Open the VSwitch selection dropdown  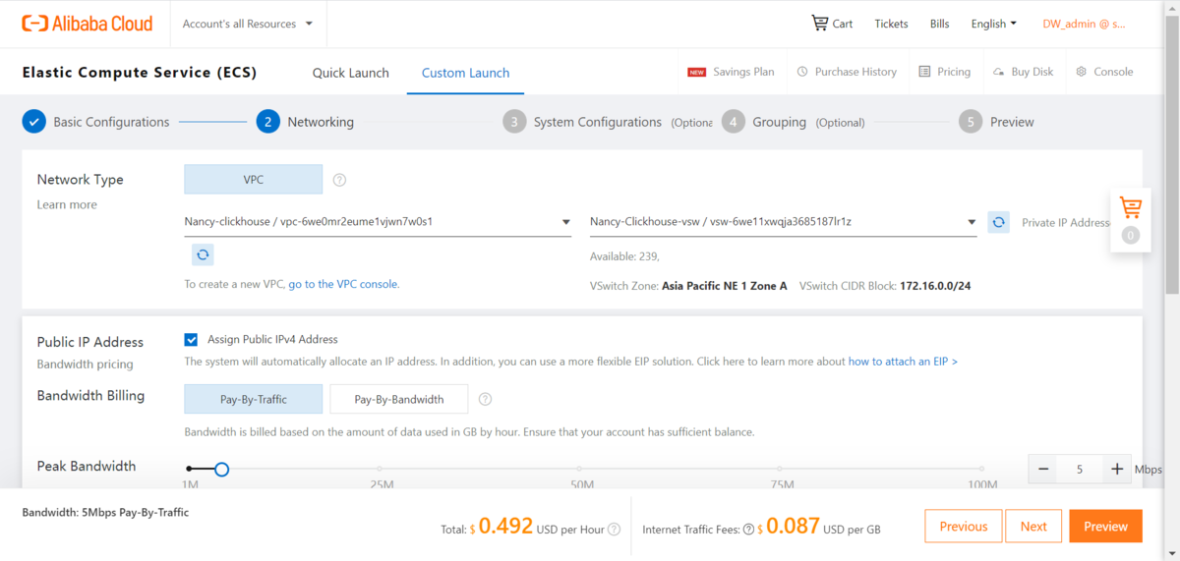tap(783, 222)
